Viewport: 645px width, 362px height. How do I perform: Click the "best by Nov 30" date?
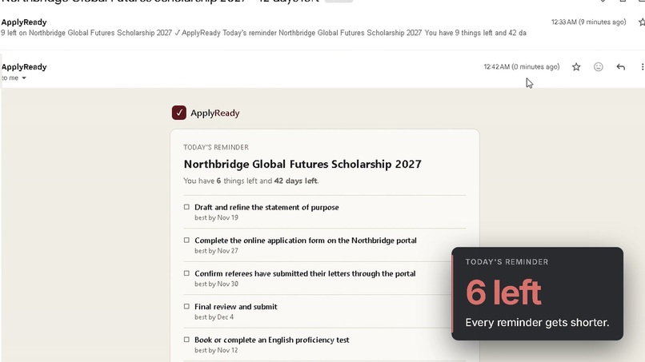pyautogui.click(x=216, y=284)
